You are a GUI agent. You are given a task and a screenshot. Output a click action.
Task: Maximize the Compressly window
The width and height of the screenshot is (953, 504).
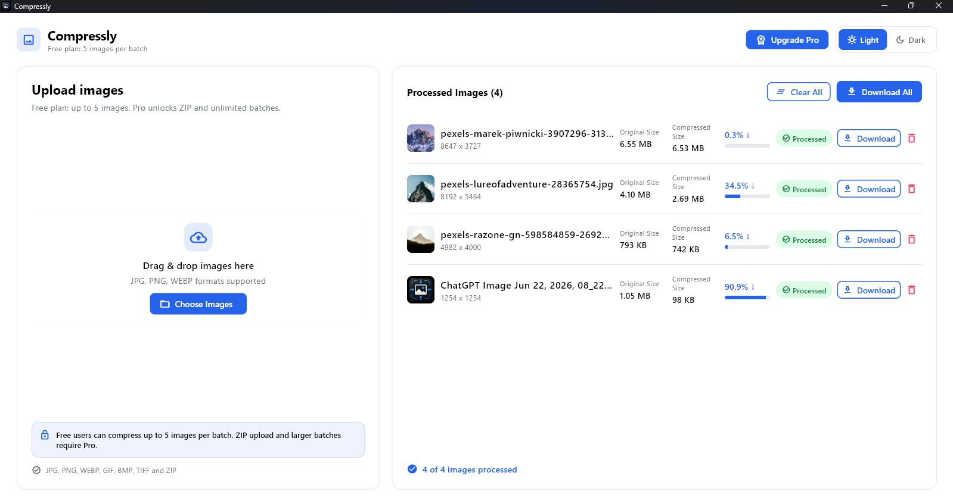(911, 6)
